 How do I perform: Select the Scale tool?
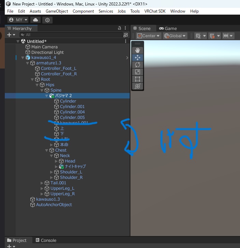(138, 72)
